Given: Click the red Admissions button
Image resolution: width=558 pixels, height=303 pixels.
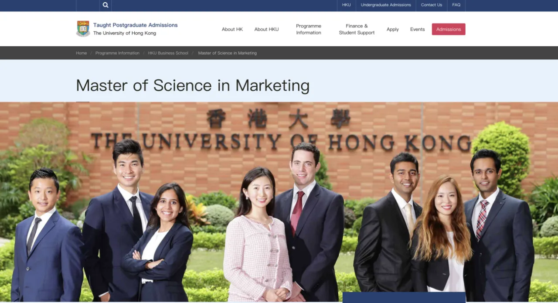Looking at the screenshot, I should (449, 29).
